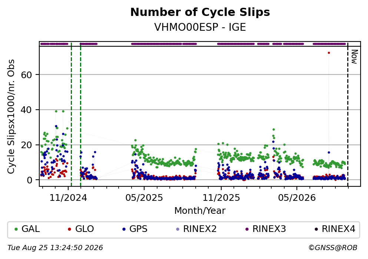Click the GAL legend entry
368x259 pixels.
tap(27, 229)
